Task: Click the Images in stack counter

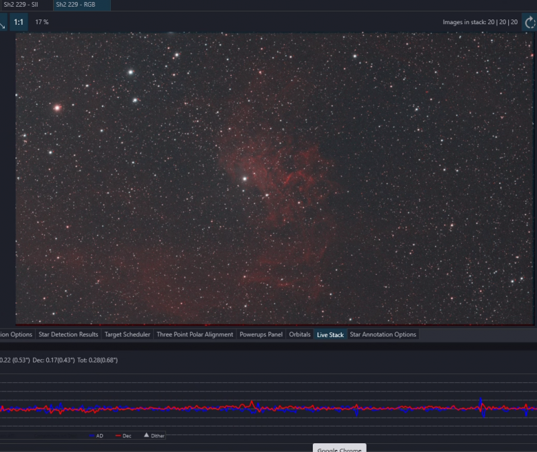Action: click(x=480, y=22)
